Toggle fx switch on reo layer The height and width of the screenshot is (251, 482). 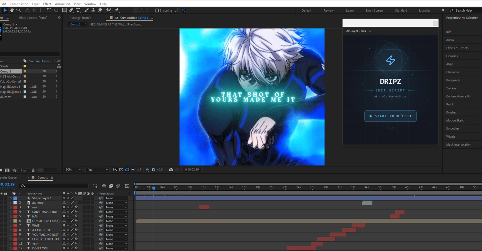[x=76, y=207]
